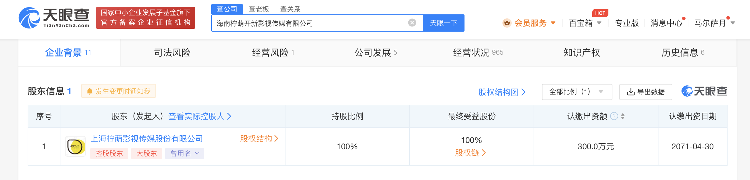Click the Linmon Pictures company logo

[x=75, y=147]
